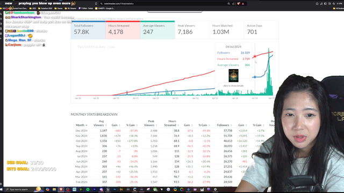Click the share icon in address bar
Viewport: 344px width, 193px height.
233,4
